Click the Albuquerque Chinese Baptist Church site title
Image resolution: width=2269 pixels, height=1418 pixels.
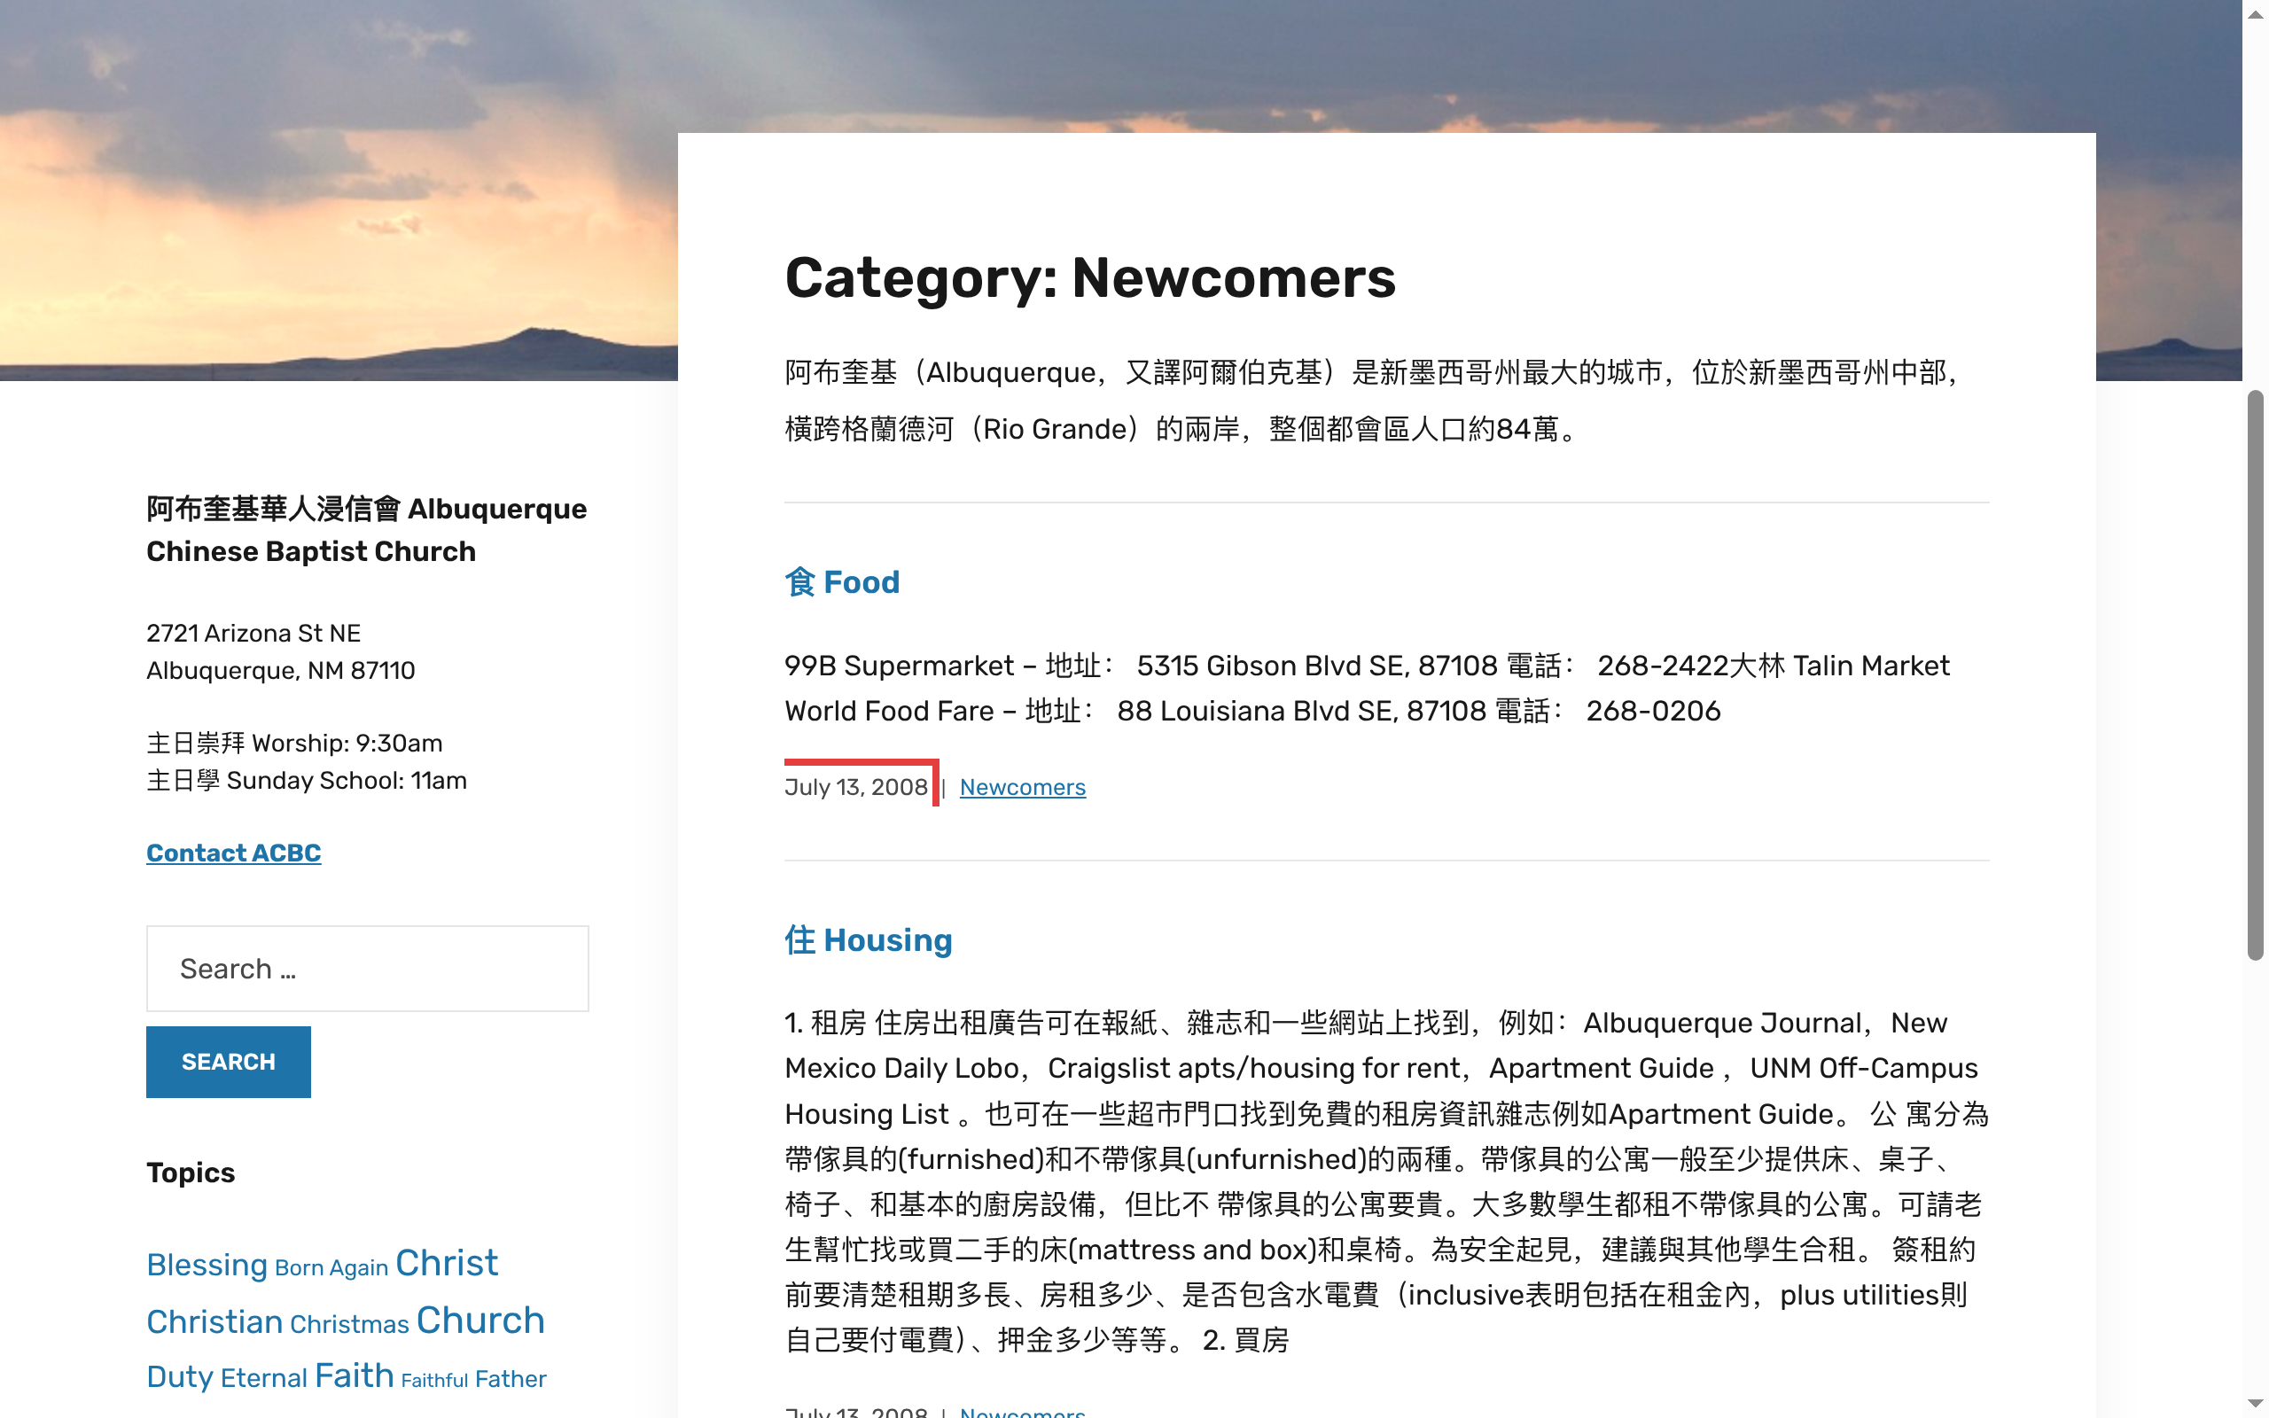(x=367, y=530)
